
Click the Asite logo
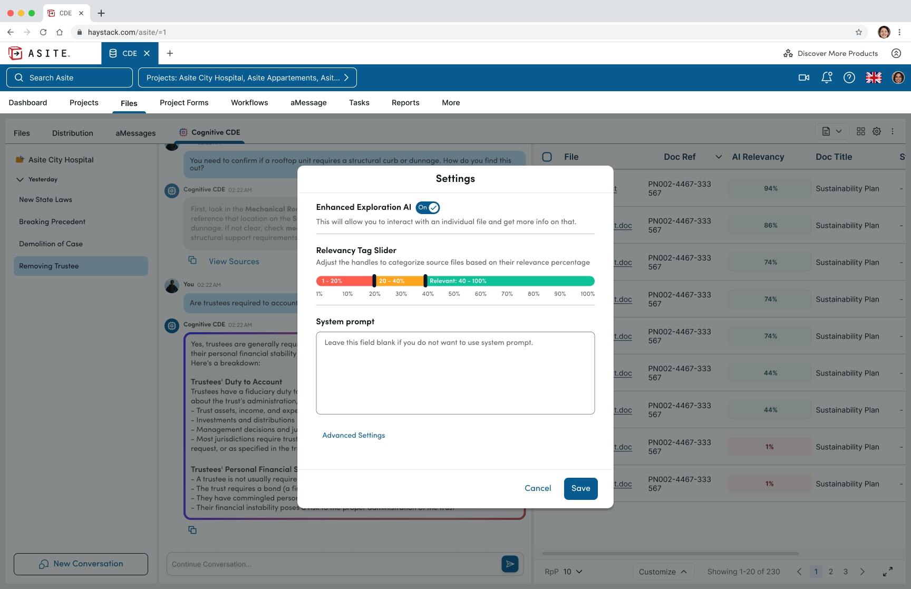click(x=40, y=53)
